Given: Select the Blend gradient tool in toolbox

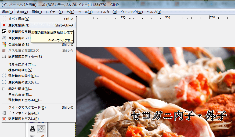Looking at the screenshot, I should tap(32, 136).
